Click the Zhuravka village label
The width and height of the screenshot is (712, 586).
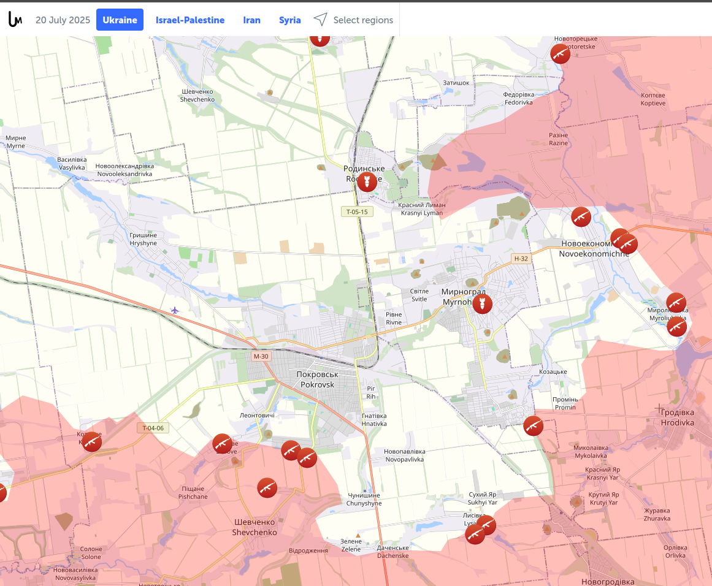657,514
